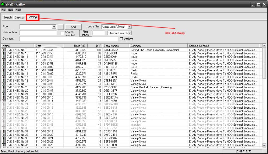Screen dimensions: 268x154
Task: Click the row icon for DVD SNSD No 16
Action: tap(4, 74)
